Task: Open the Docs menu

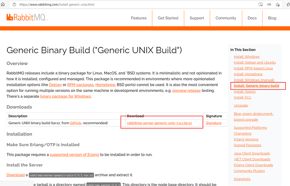Action: point(252,18)
